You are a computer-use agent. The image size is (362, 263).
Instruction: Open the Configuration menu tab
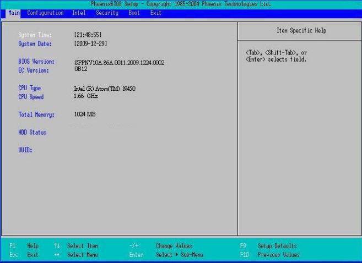pyautogui.click(x=45, y=13)
